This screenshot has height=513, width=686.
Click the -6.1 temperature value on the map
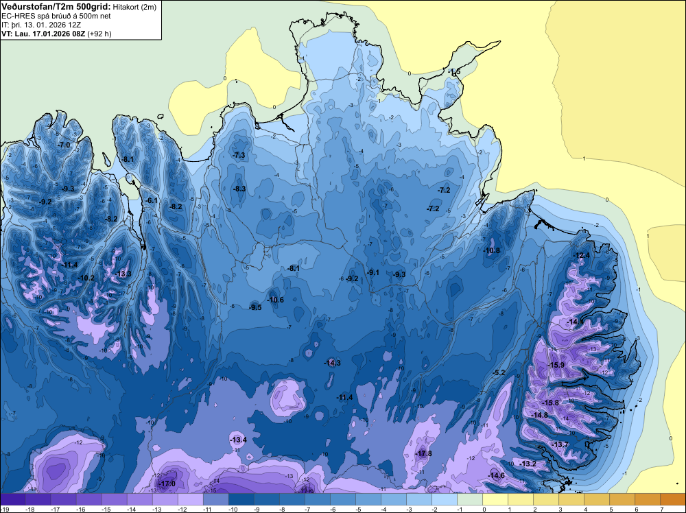pos(152,200)
